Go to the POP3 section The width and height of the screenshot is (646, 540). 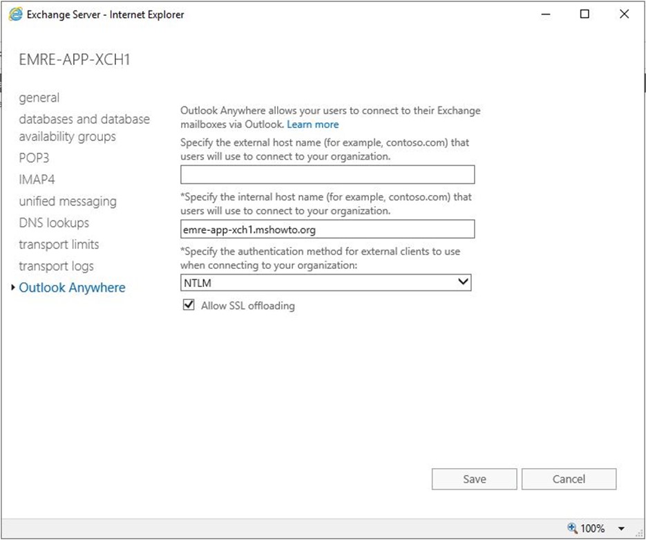[x=34, y=158]
